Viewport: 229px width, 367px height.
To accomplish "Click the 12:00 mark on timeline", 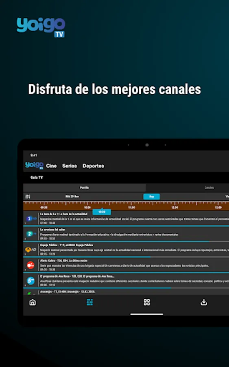I will (174, 208).
